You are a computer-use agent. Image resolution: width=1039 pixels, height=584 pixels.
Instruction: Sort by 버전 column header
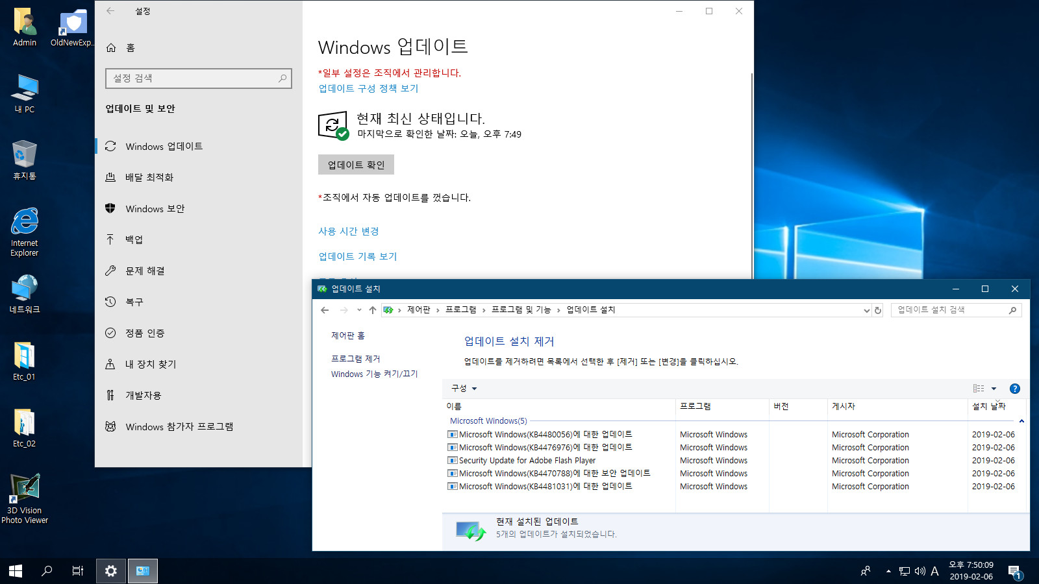[x=799, y=406]
